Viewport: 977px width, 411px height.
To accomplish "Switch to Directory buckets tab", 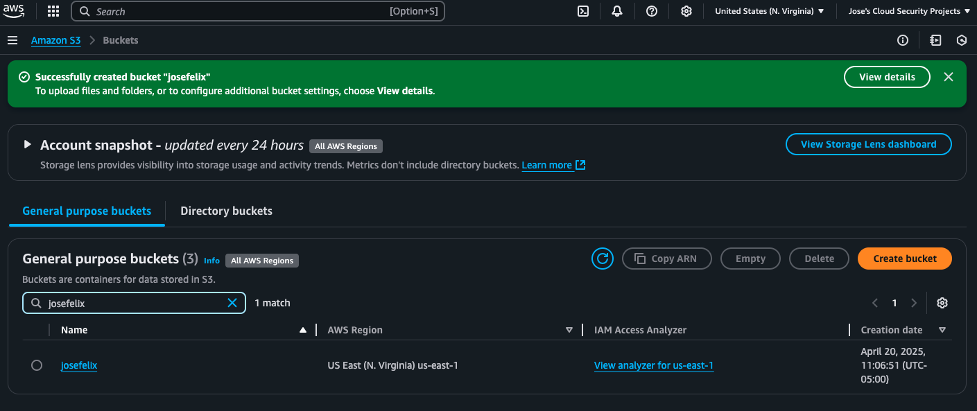I will pyautogui.click(x=226, y=211).
